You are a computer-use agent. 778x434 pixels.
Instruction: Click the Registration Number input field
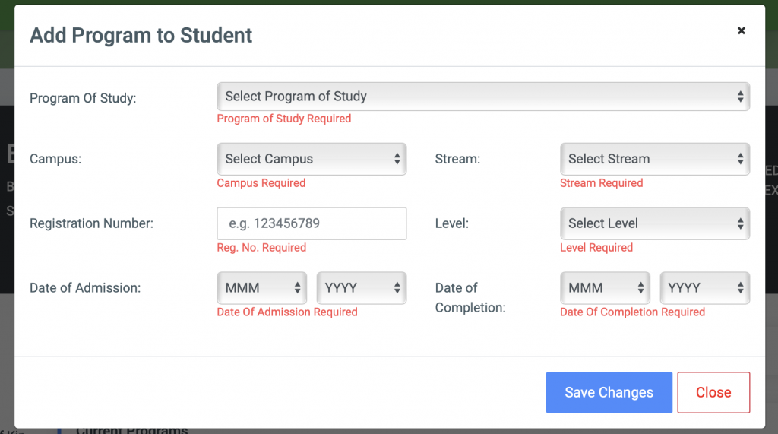(312, 223)
